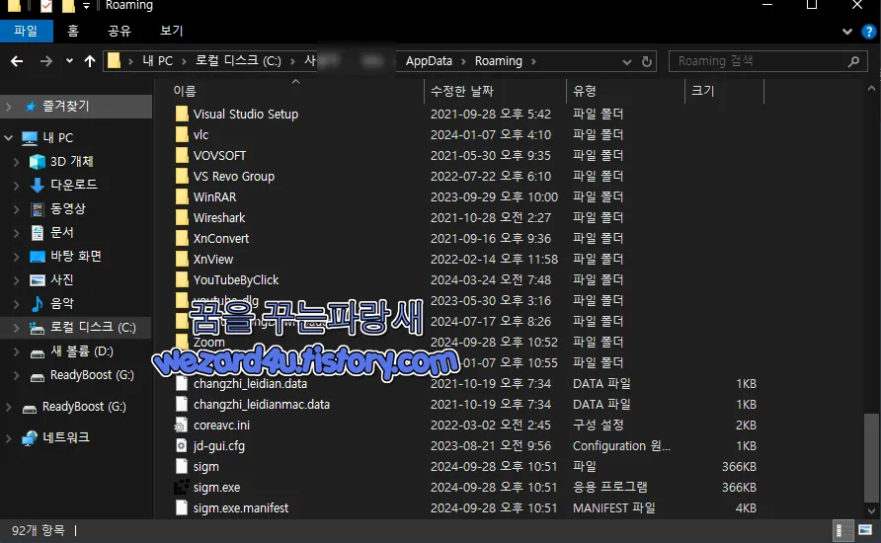This screenshot has height=543, width=881.
Task: Click scrollbar down arrow in file list
Action: click(871, 511)
